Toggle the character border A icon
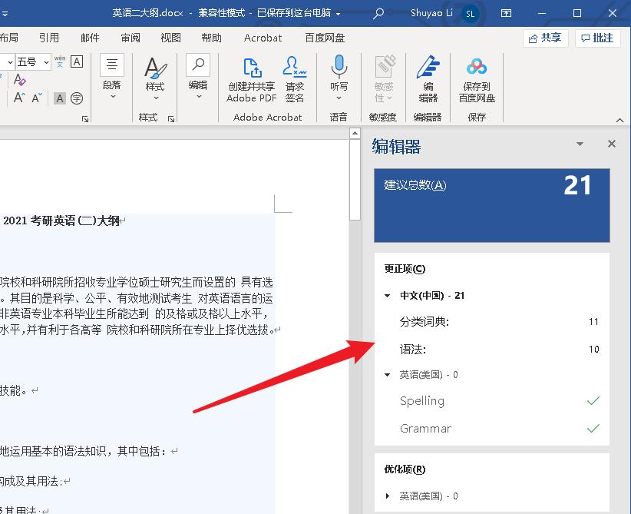631x514 pixels. [x=76, y=61]
